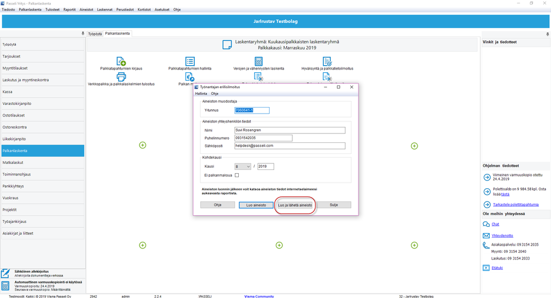The width and height of the screenshot is (551, 298).
Task: Select Laskutus ja myyntireskontra in sidebar
Action: (43, 80)
